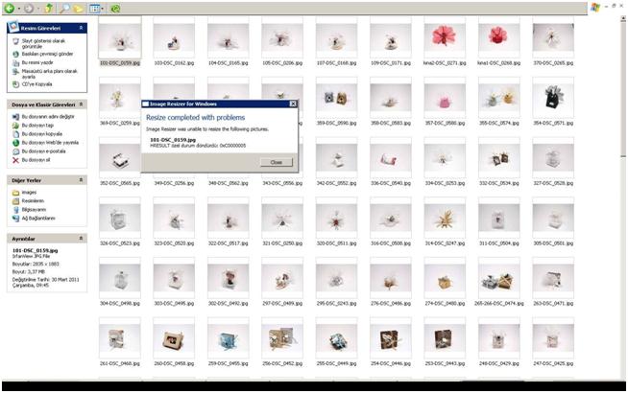Image resolution: width=628 pixels, height=393 pixels.
Task: Click the Up folder toolbar icon
Action: coord(50,8)
